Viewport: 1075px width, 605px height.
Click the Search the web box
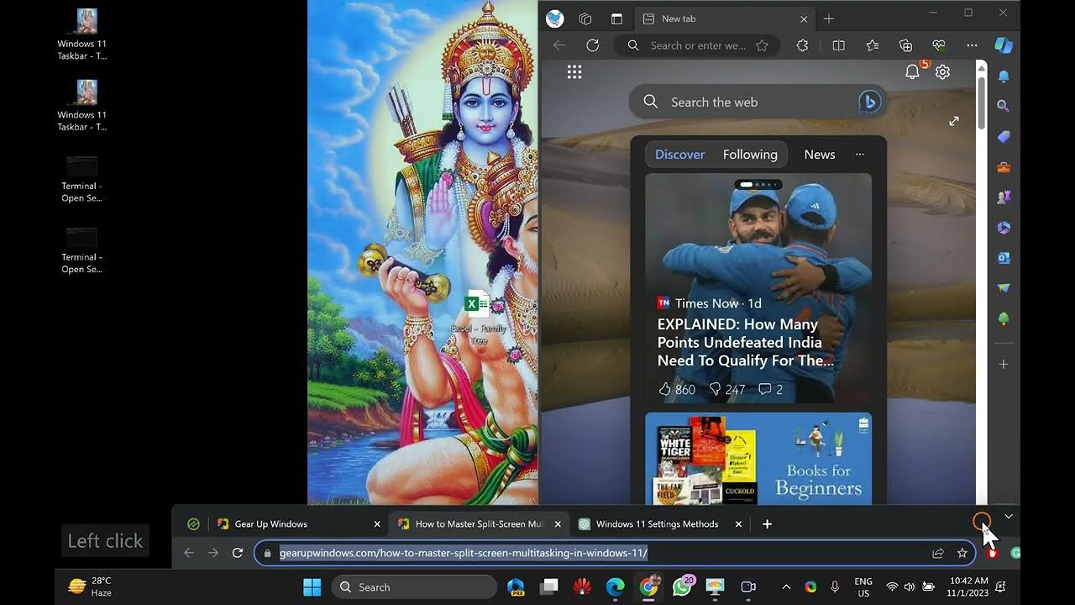758,102
